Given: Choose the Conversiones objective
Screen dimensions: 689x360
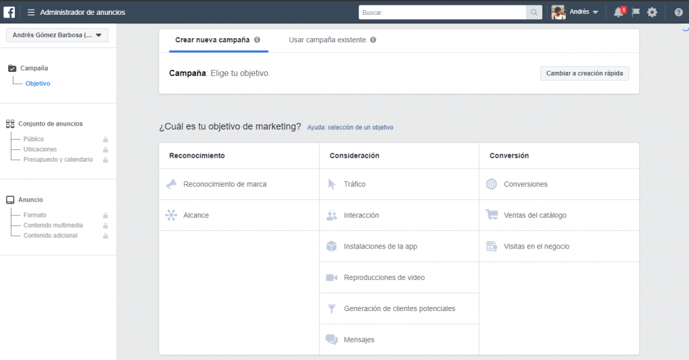Looking at the screenshot, I should click(559, 184).
